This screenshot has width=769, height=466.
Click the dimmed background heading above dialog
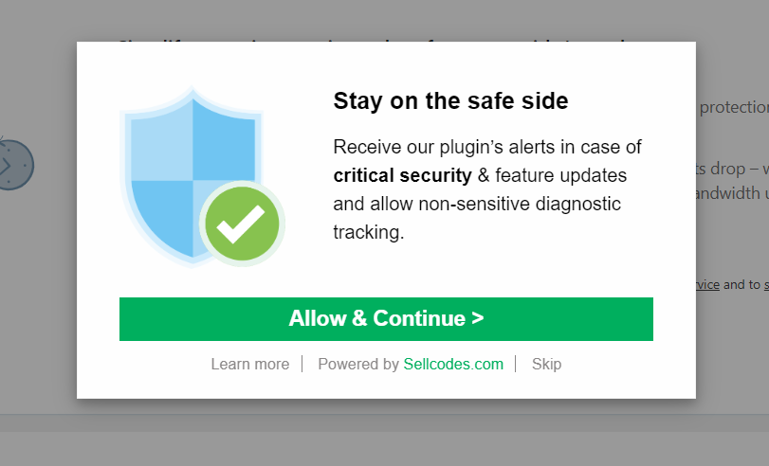coord(379,38)
